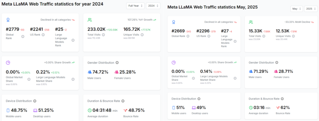
Task: Select the 165.72K Unique Visits value
Action: pos(132,30)
